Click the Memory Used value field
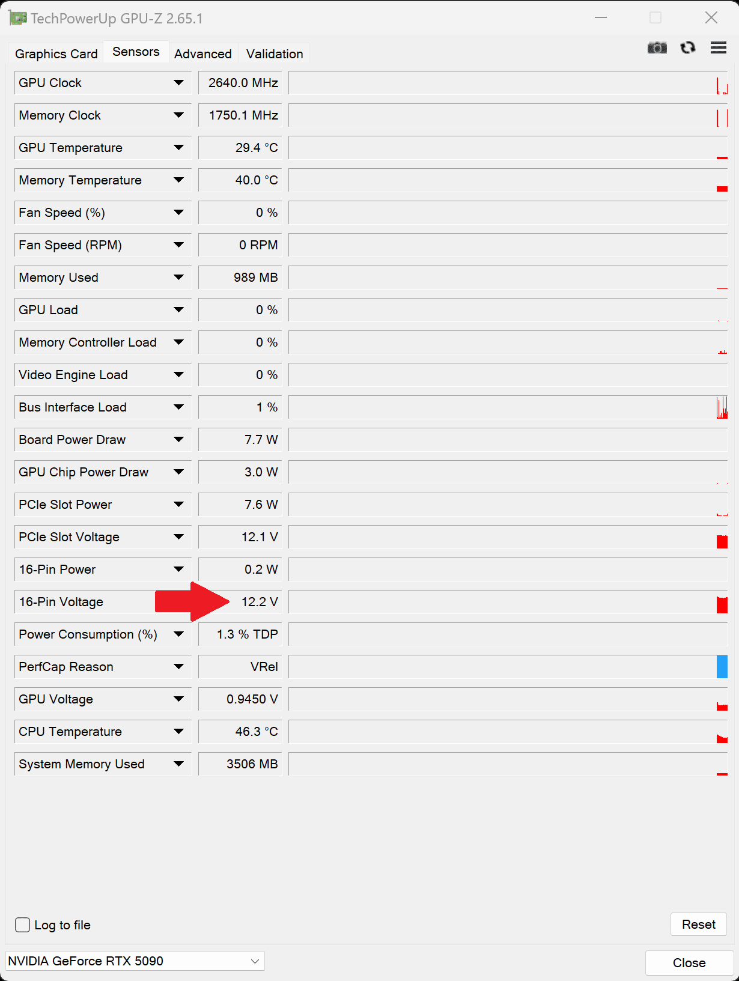739x981 pixels. [240, 278]
